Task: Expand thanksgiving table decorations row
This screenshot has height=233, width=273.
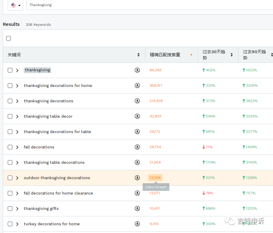Action: pos(17,163)
